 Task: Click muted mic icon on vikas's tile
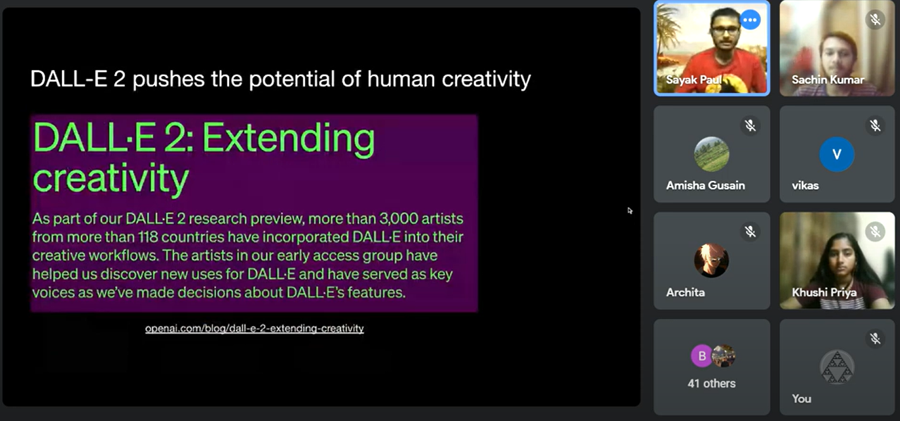(x=875, y=125)
